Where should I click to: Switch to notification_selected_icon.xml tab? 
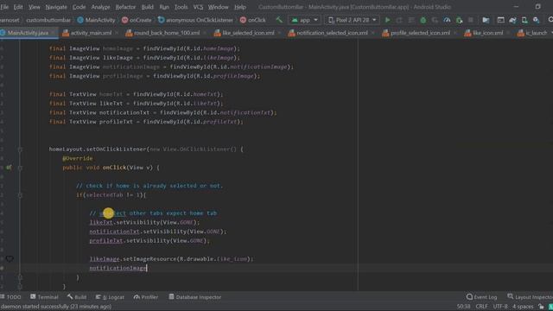click(x=332, y=33)
